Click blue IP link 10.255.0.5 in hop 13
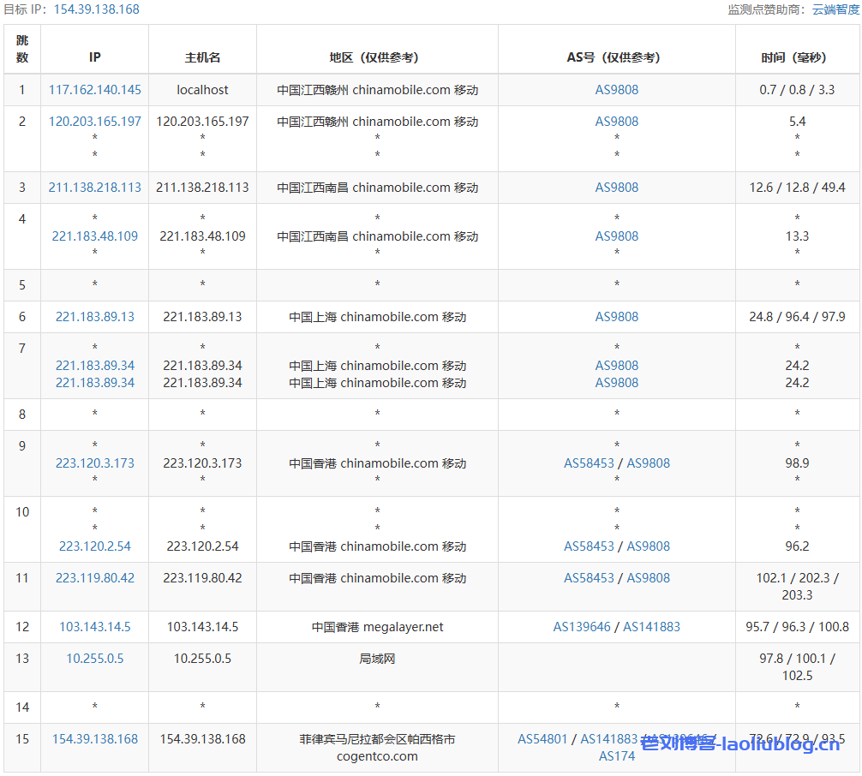862x776 pixels. click(x=95, y=659)
